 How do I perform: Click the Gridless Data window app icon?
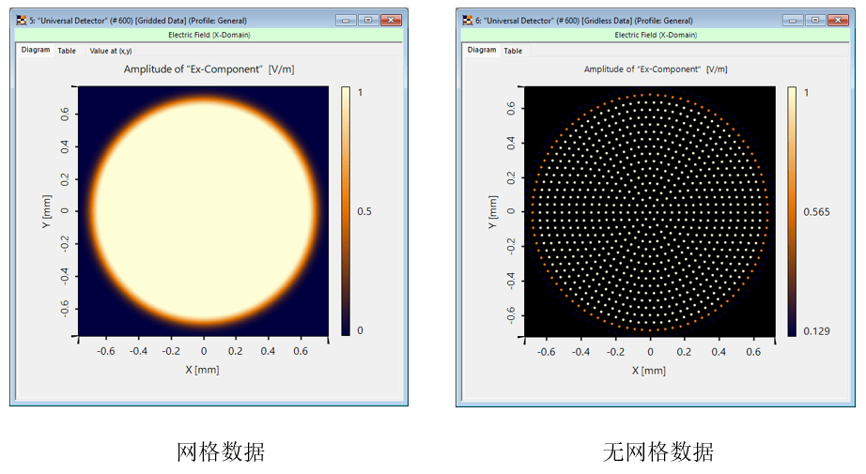[x=467, y=21]
